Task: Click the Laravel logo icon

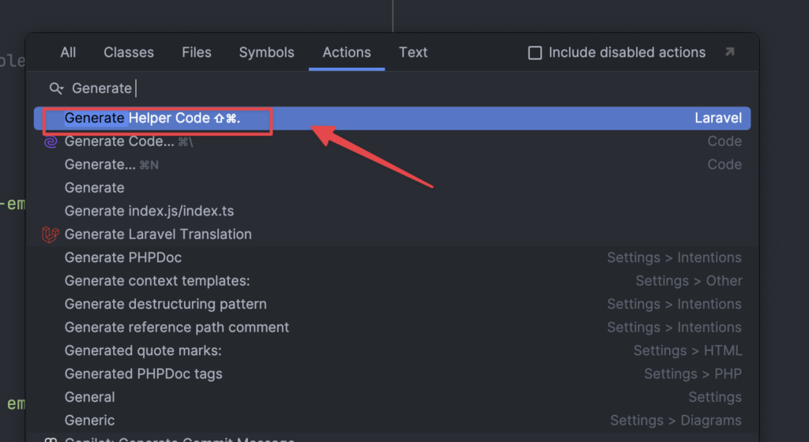Action: point(51,234)
